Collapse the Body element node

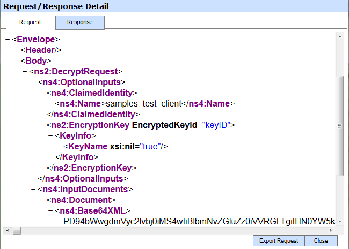(x=16, y=61)
